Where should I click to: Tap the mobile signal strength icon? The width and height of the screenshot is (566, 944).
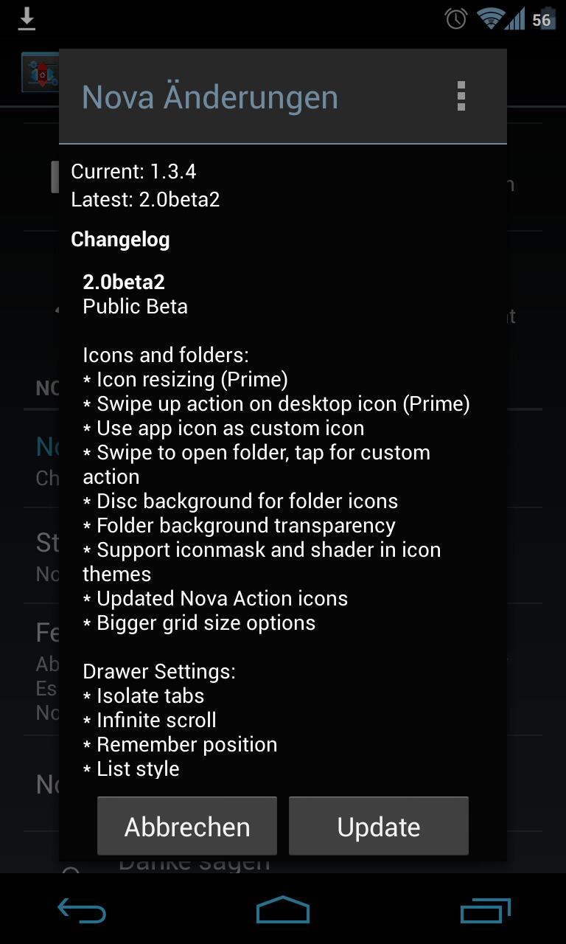515,19
